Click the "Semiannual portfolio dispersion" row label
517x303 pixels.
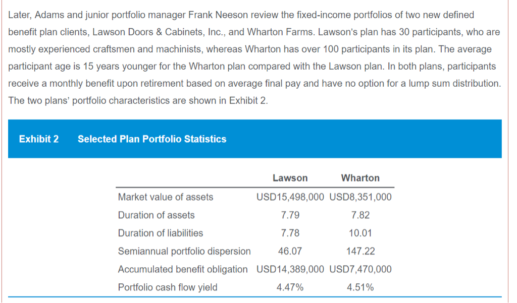tap(184, 251)
